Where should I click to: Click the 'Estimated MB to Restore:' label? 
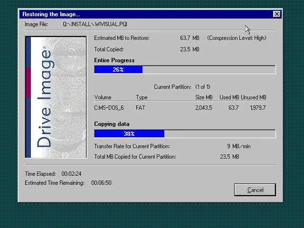pos(122,38)
